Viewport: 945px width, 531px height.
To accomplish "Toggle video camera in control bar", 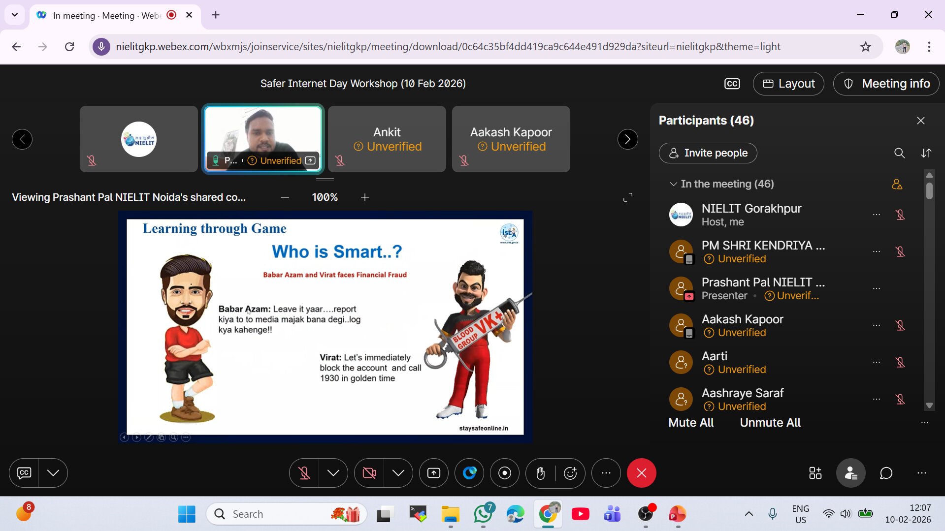I will pos(369,473).
